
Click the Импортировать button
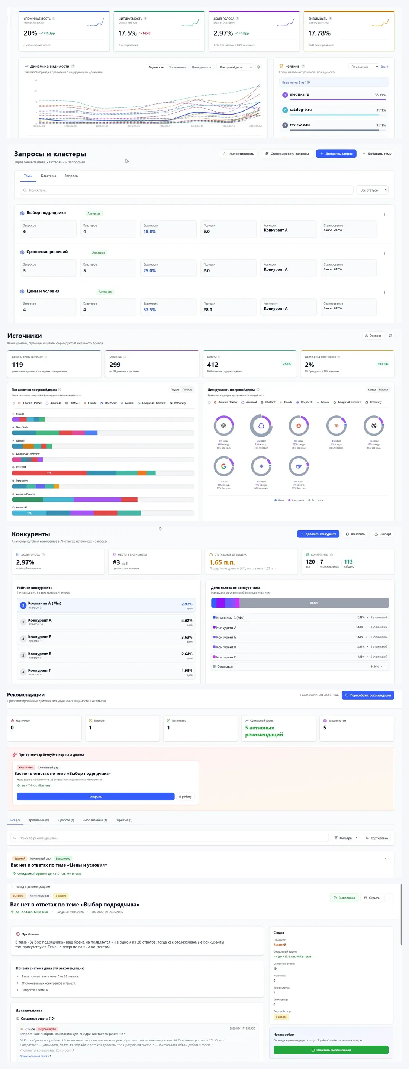pos(238,154)
